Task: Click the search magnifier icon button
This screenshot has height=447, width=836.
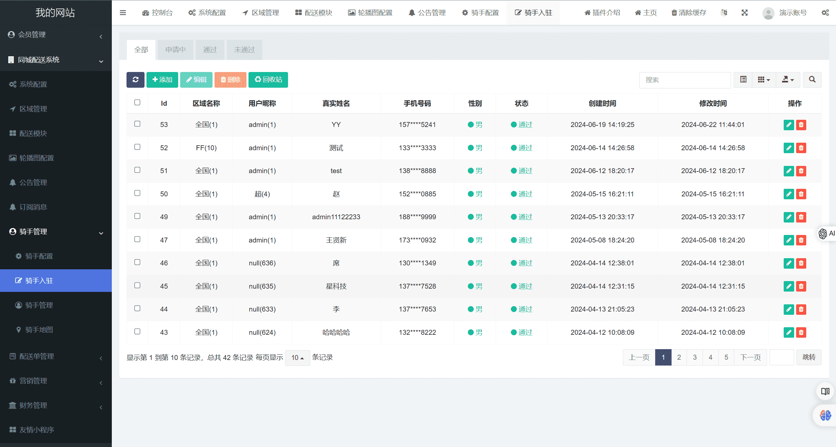Action: (x=812, y=80)
